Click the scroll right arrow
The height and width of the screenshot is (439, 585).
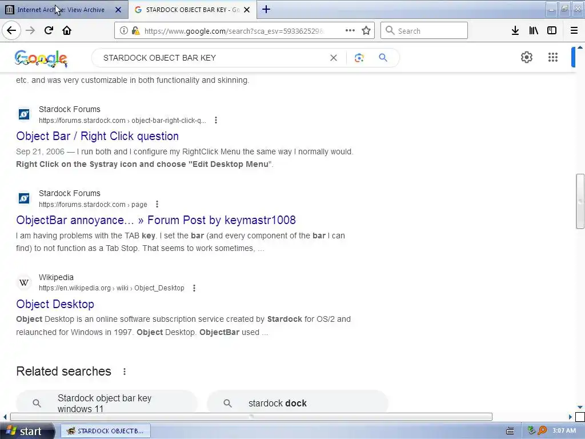tap(570, 417)
